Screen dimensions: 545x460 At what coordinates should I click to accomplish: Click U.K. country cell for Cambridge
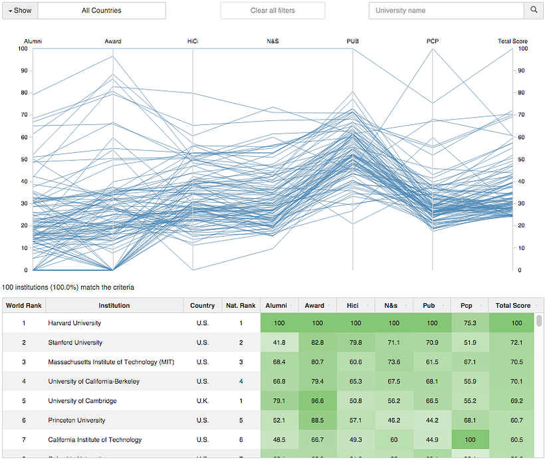[x=203, y=401]
